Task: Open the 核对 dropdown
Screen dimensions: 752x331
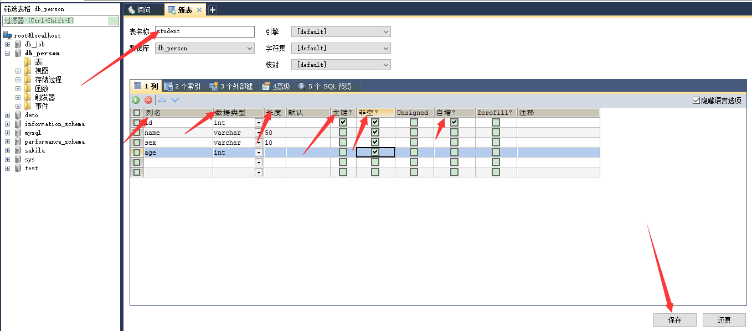Action: tap(342, 65)
